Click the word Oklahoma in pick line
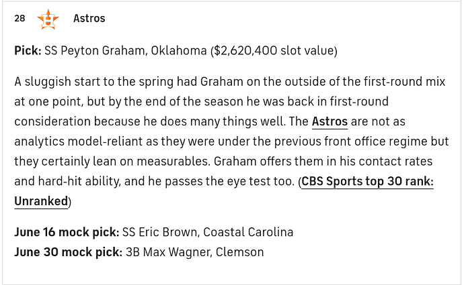464x285 pixels. pos(179,51)
